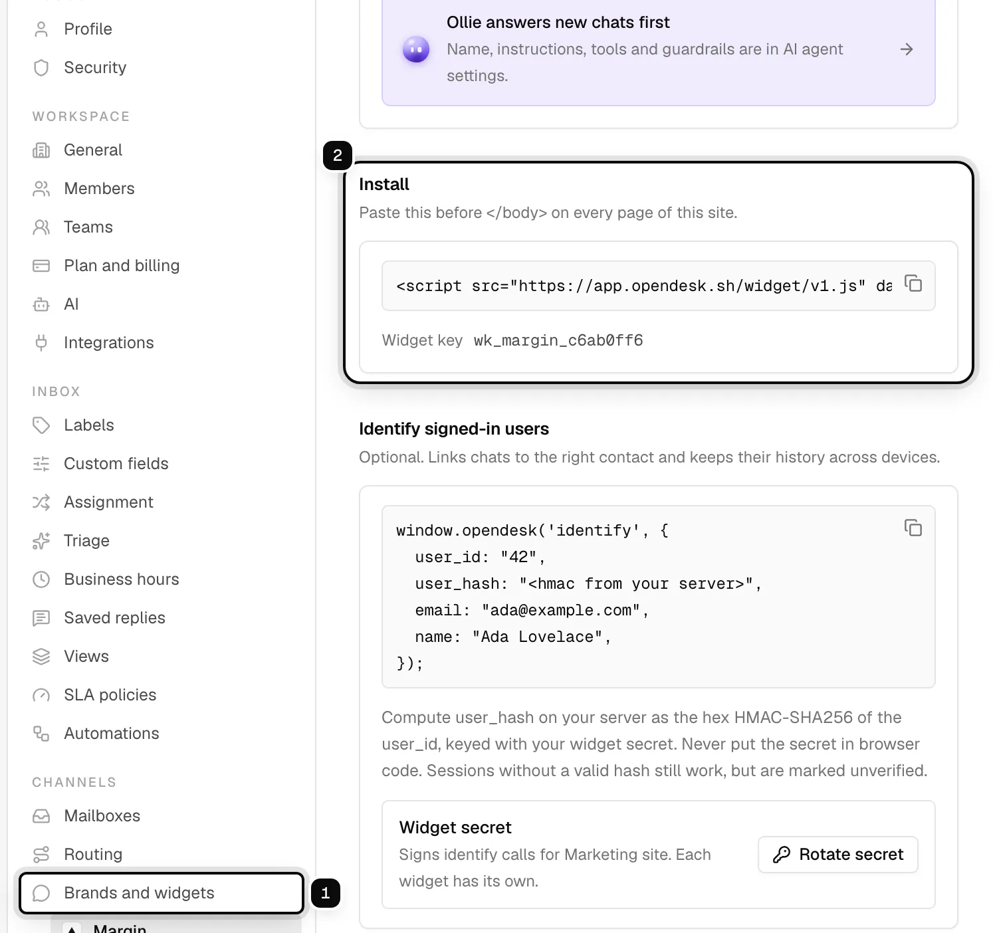Open the Profile settings page

[161, 29]
